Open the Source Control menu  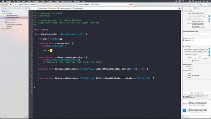(67, 1)
